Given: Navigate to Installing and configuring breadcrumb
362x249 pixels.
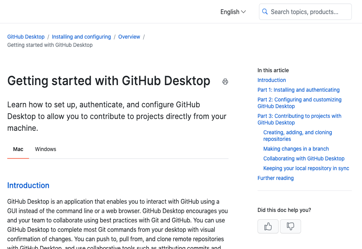Looking at the screenshot, I should [81, 37].
